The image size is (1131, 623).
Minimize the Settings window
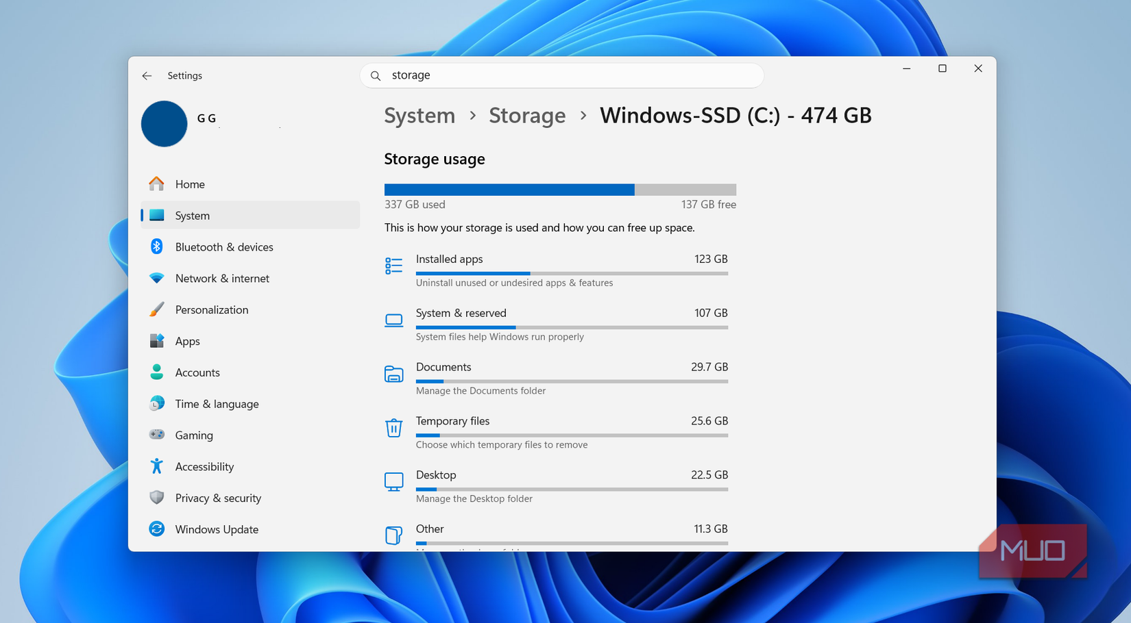906,68
